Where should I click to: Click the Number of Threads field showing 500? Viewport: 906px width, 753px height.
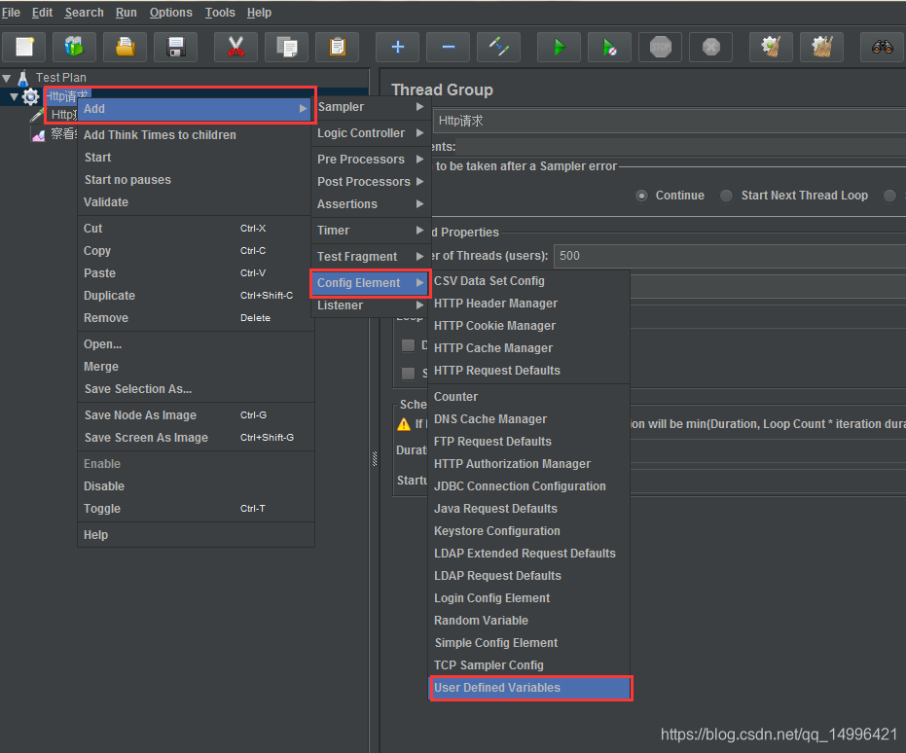click(730, 256)
